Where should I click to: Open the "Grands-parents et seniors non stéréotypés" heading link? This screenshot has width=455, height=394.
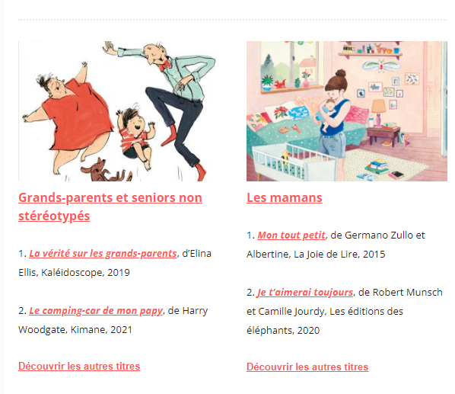click(110, 207)
